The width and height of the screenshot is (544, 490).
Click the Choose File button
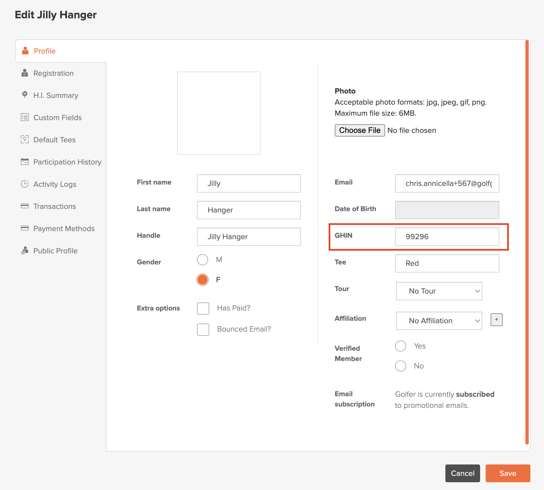[x=360, y=130]
